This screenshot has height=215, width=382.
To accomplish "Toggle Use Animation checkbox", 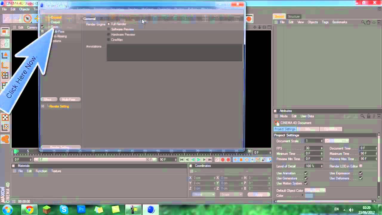I will click(306, 173).
